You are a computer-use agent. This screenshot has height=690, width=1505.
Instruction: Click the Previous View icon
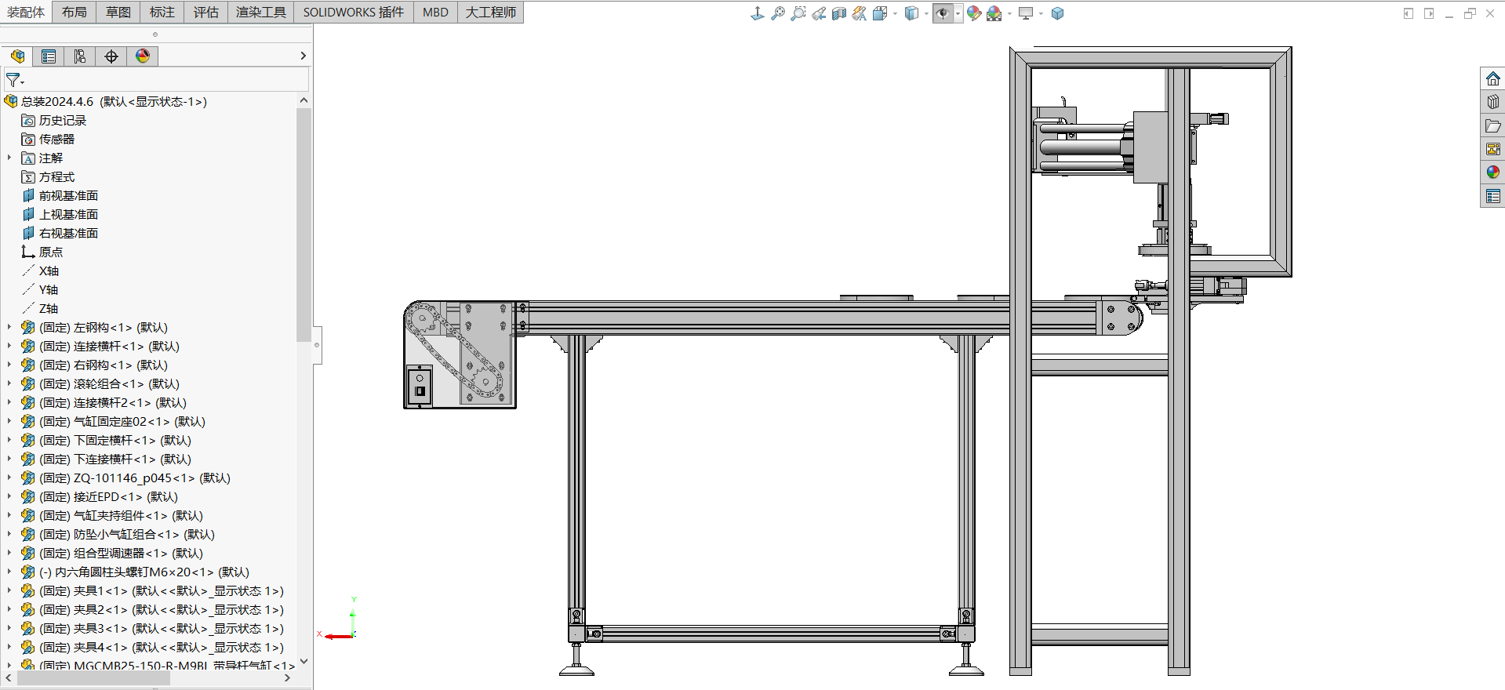click(819, 13)
